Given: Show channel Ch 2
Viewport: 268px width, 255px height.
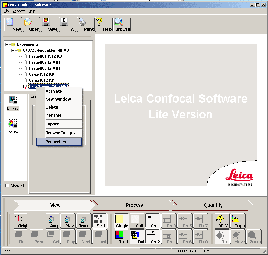Looking at the screenshot, I should [x=153, y=237].
